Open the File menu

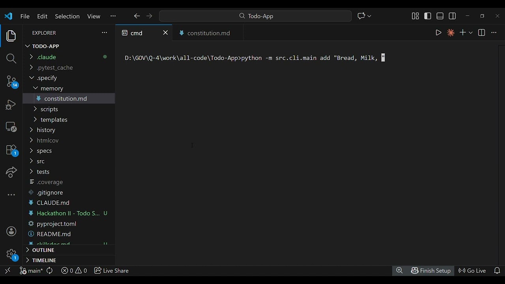[25, 16]
